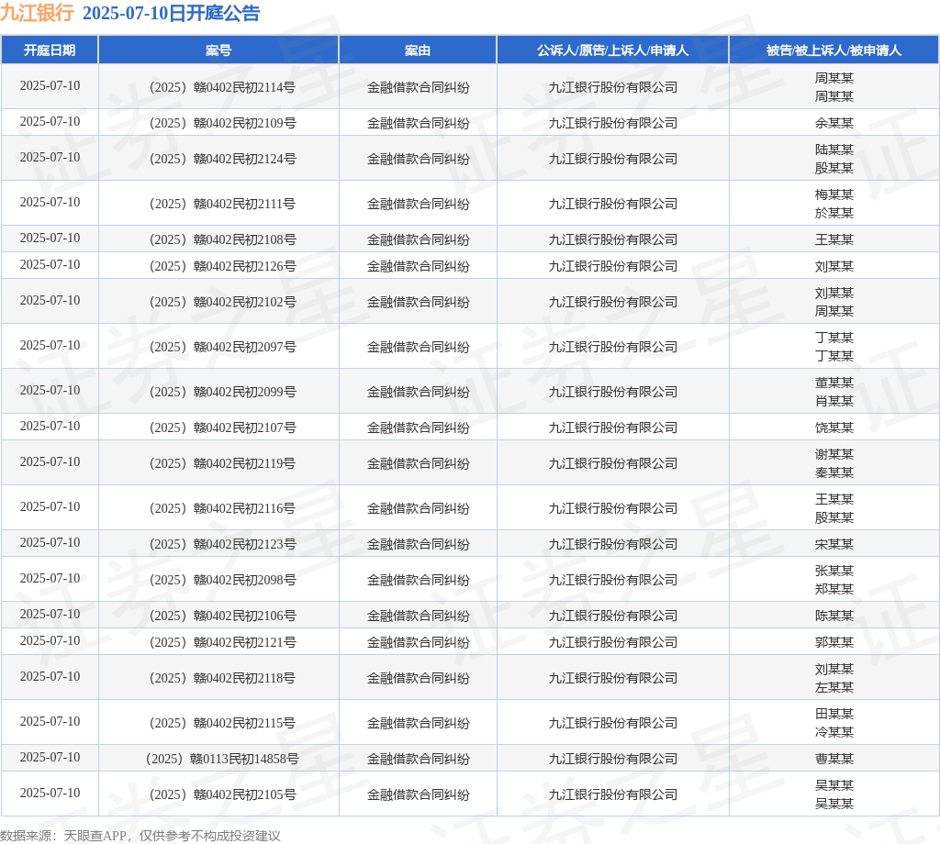
Task: Select case number 赣0402民初2109号
Action: 222,123
